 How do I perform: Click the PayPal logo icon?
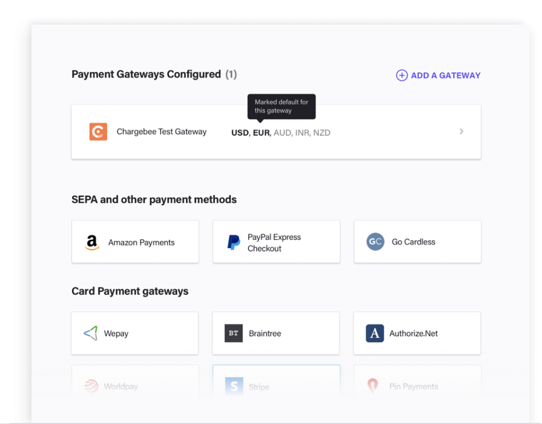(x=234, y=243)
